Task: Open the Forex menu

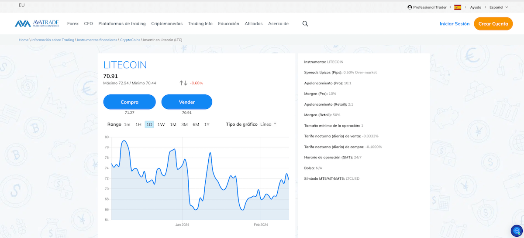Action: point(73,24)
